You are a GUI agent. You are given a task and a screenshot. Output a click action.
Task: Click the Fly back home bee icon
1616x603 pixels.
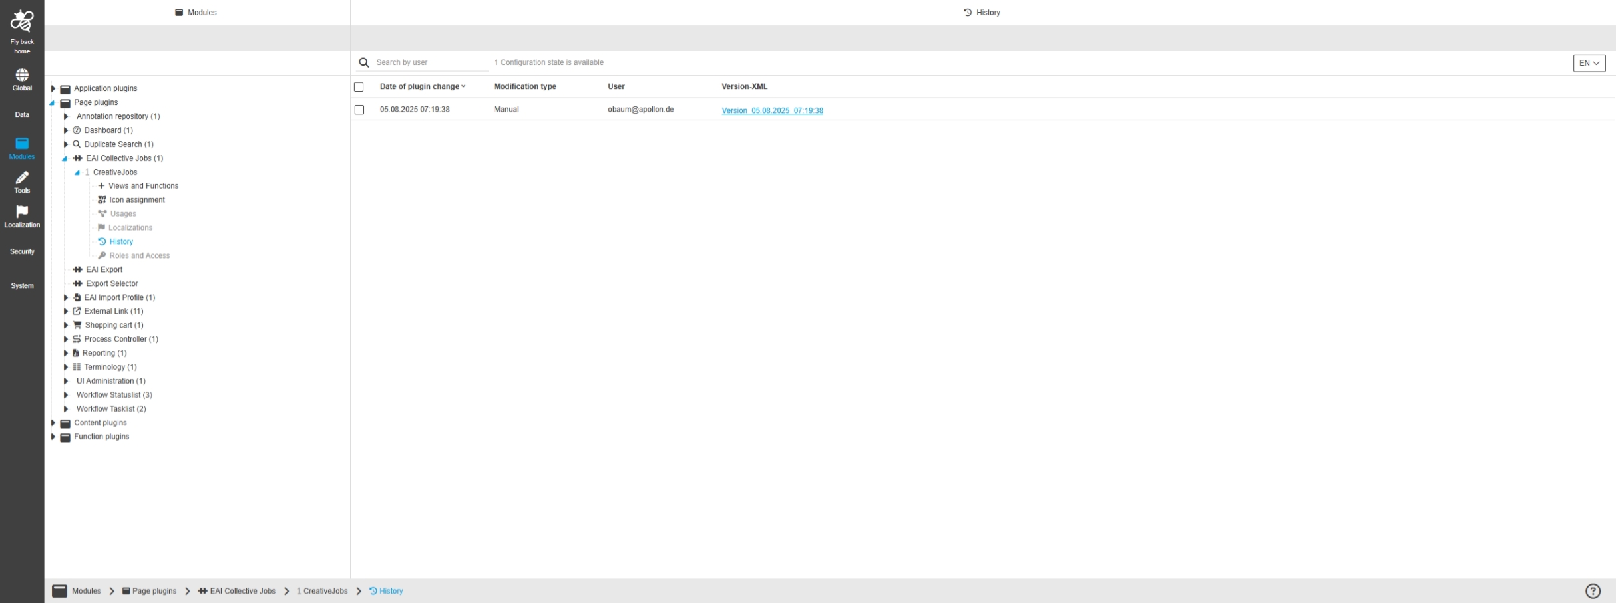coord(22,21)
